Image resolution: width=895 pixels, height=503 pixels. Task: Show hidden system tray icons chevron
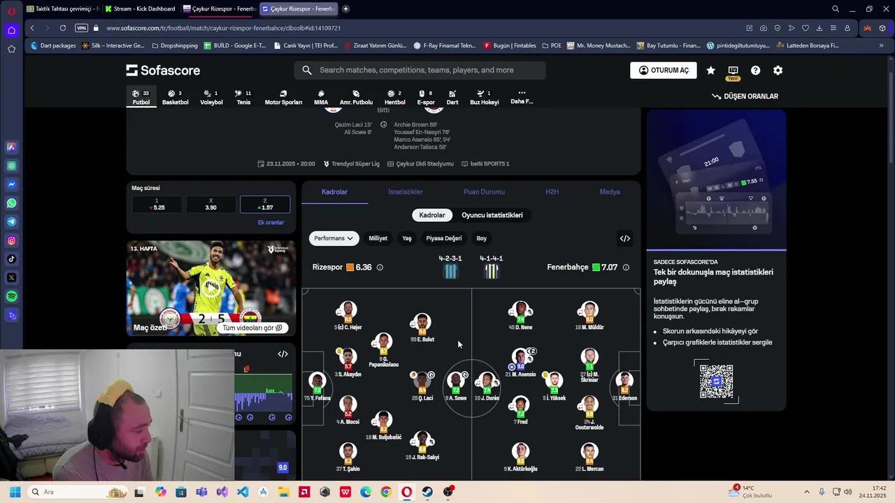tap(806, 492)
